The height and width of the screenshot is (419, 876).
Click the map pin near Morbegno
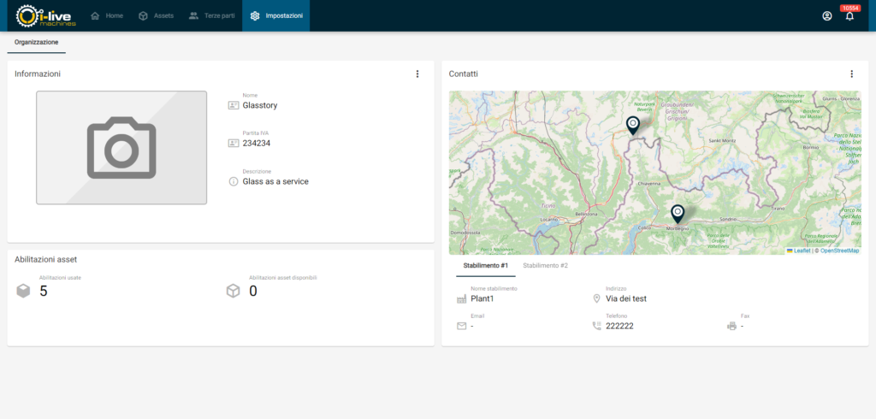(x=678, y=213)
